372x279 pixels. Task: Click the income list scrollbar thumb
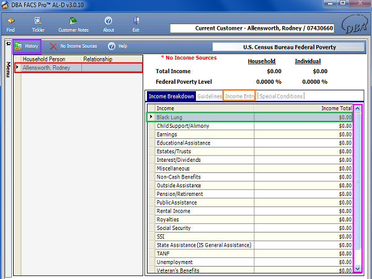(x=358, y=181)
